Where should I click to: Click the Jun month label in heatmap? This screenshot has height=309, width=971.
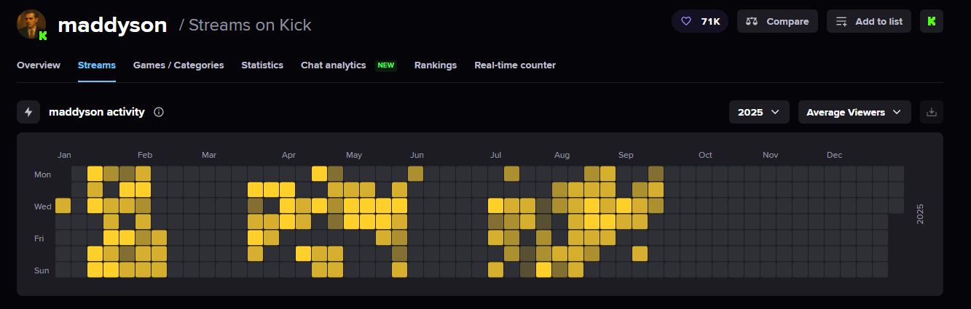point(417,155)
